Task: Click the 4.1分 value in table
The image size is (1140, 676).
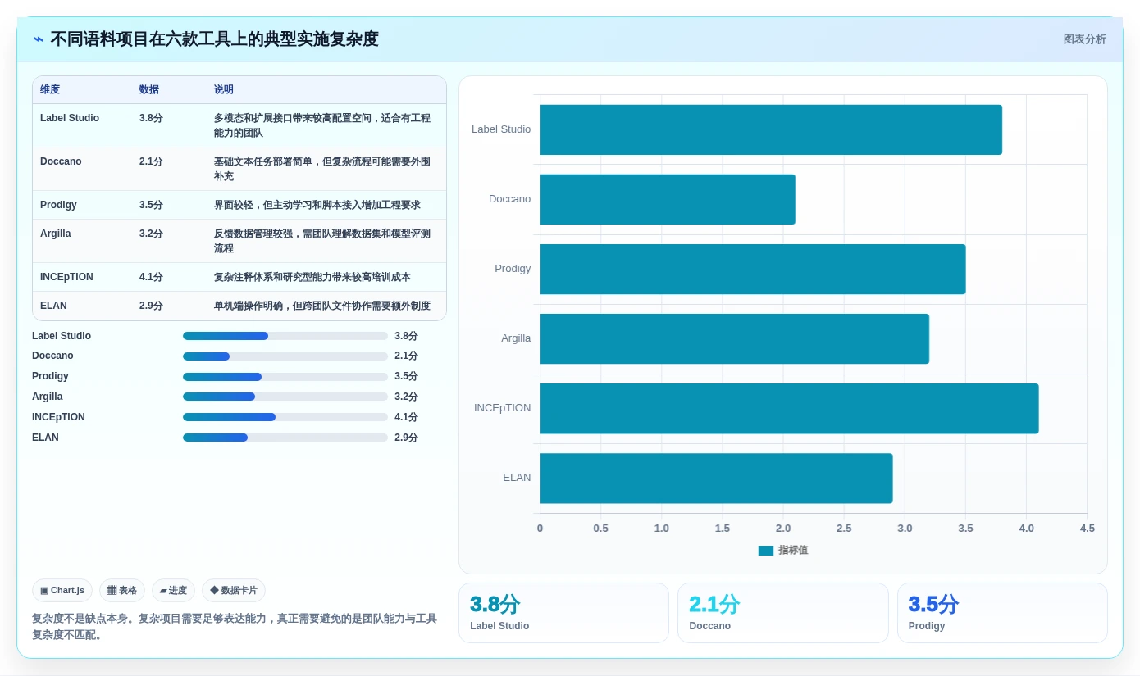Action: click(151, 277)
